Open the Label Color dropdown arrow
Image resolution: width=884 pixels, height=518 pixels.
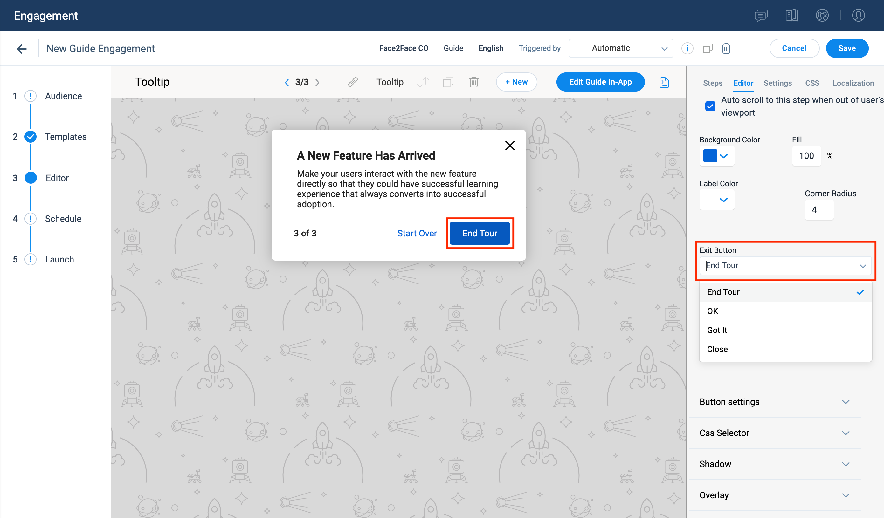(723, 200)
